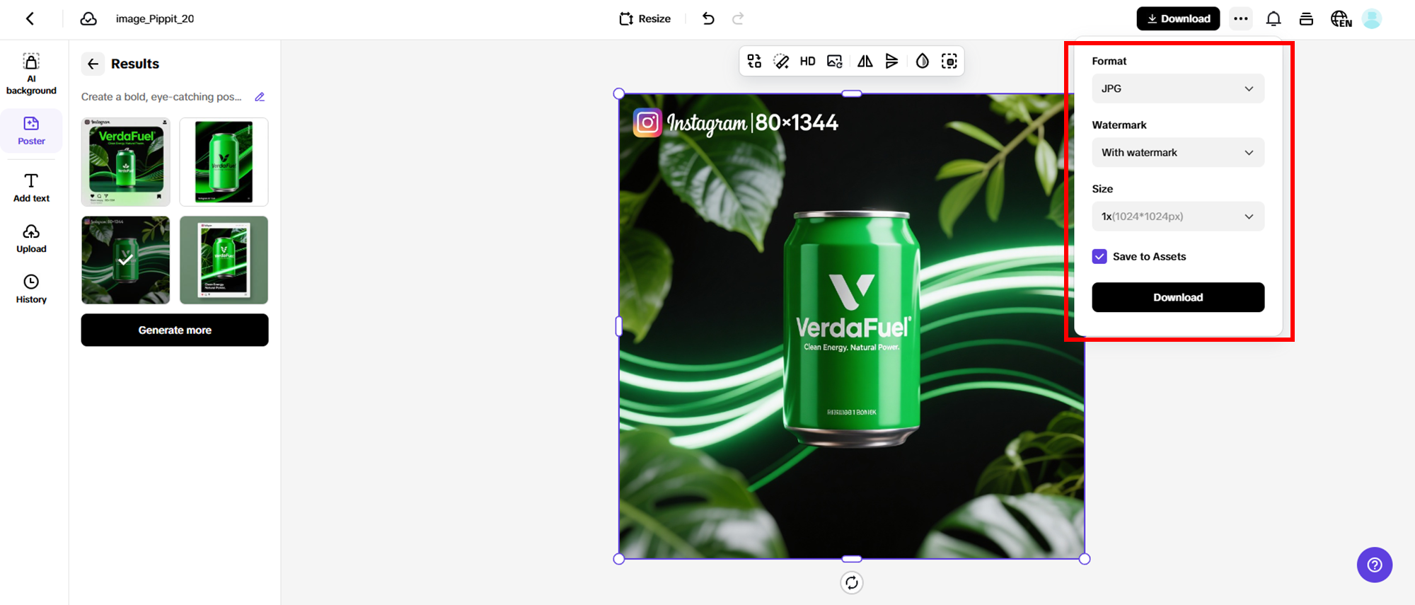
Task: Open the three-dots more options menu
Action: 1240,19
